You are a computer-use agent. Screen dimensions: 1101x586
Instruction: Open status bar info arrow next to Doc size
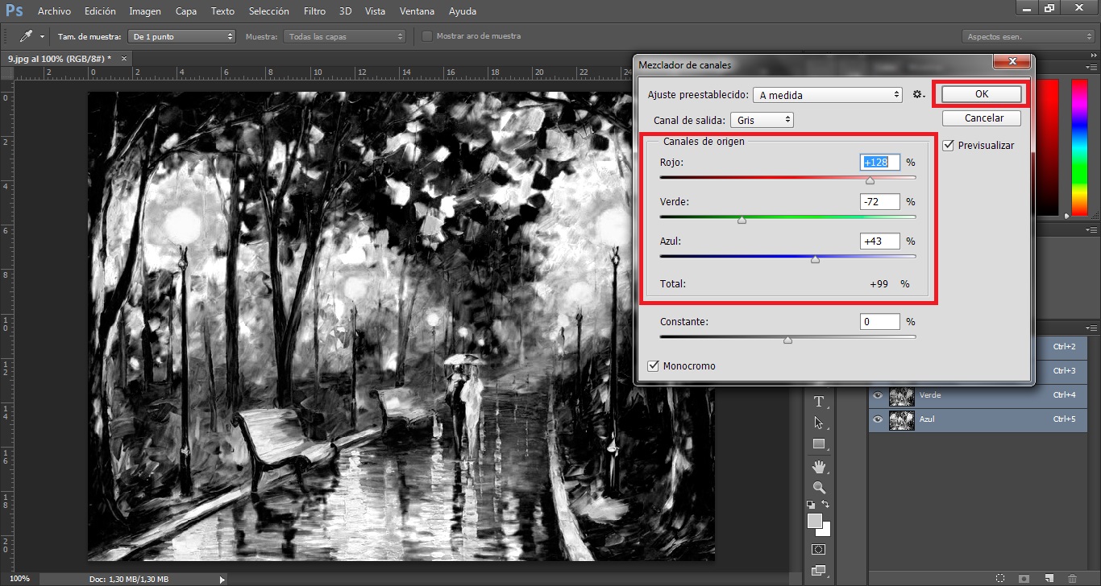coord(222,579)
